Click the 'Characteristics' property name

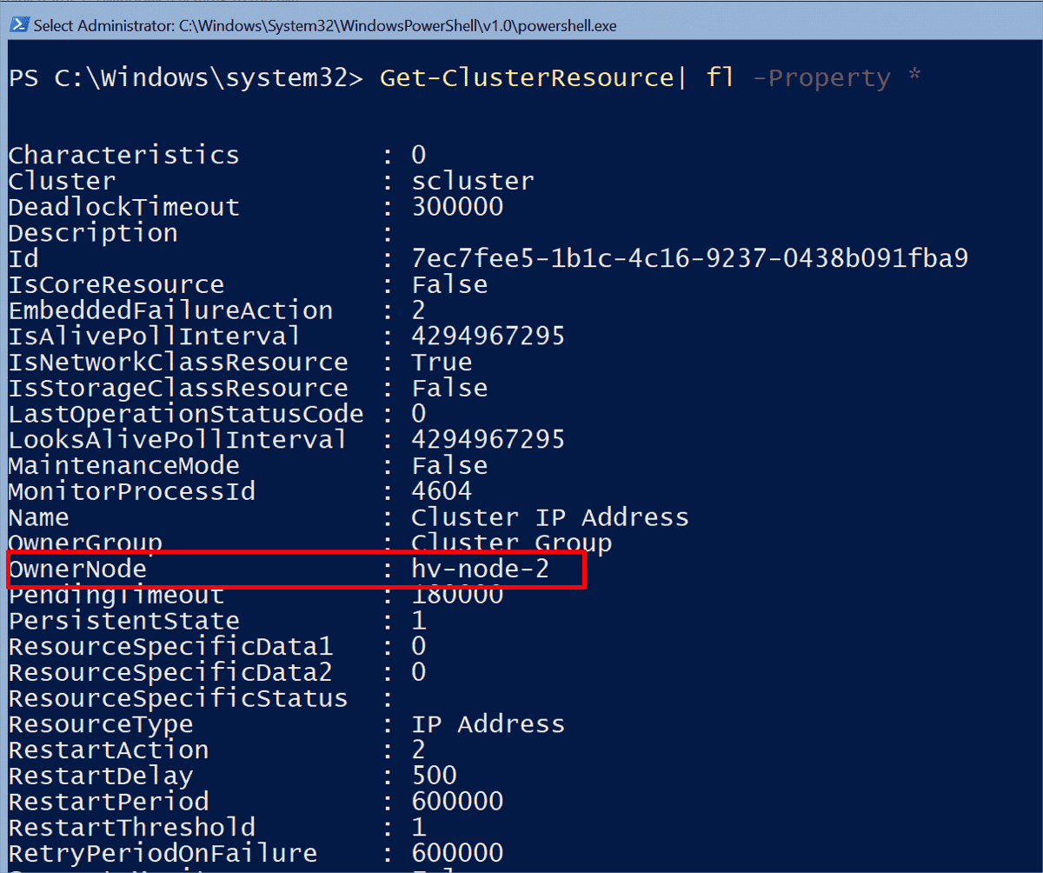pyautogui.click(x=123, y=155)
